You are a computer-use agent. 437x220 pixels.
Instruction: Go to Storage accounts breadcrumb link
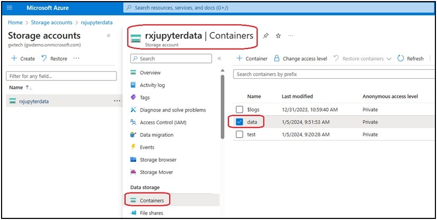pyautogui.click(x=51, y=23)
